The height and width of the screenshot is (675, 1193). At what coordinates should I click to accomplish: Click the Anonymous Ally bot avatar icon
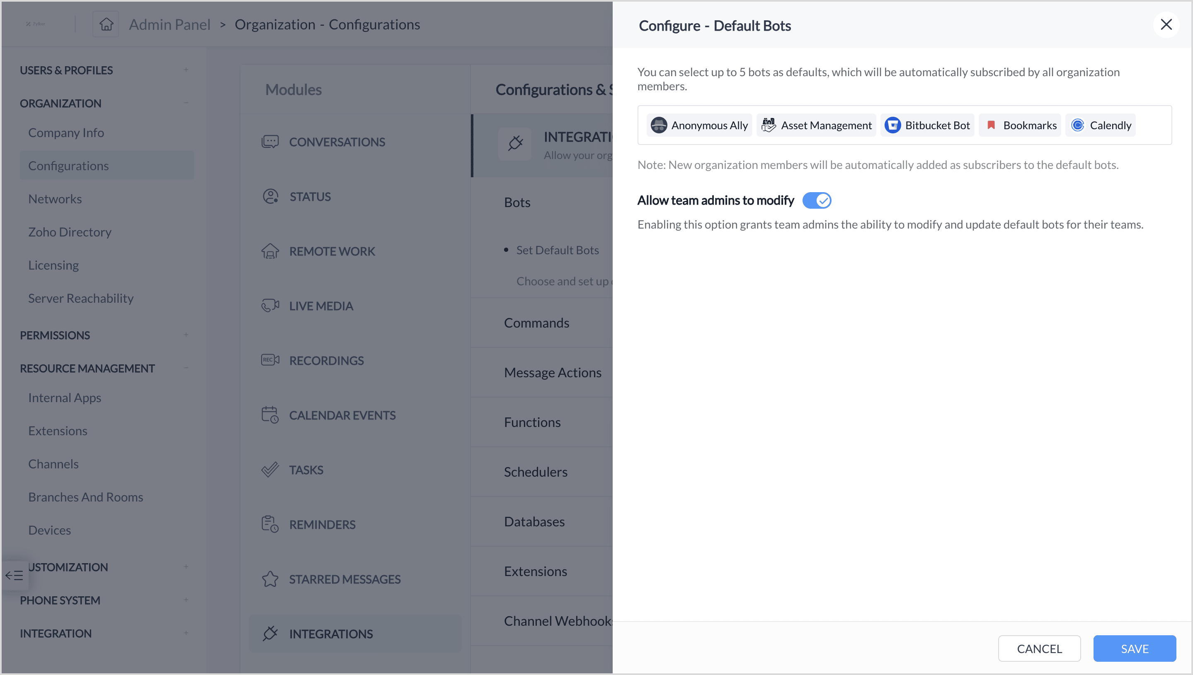tap(658, 125)
